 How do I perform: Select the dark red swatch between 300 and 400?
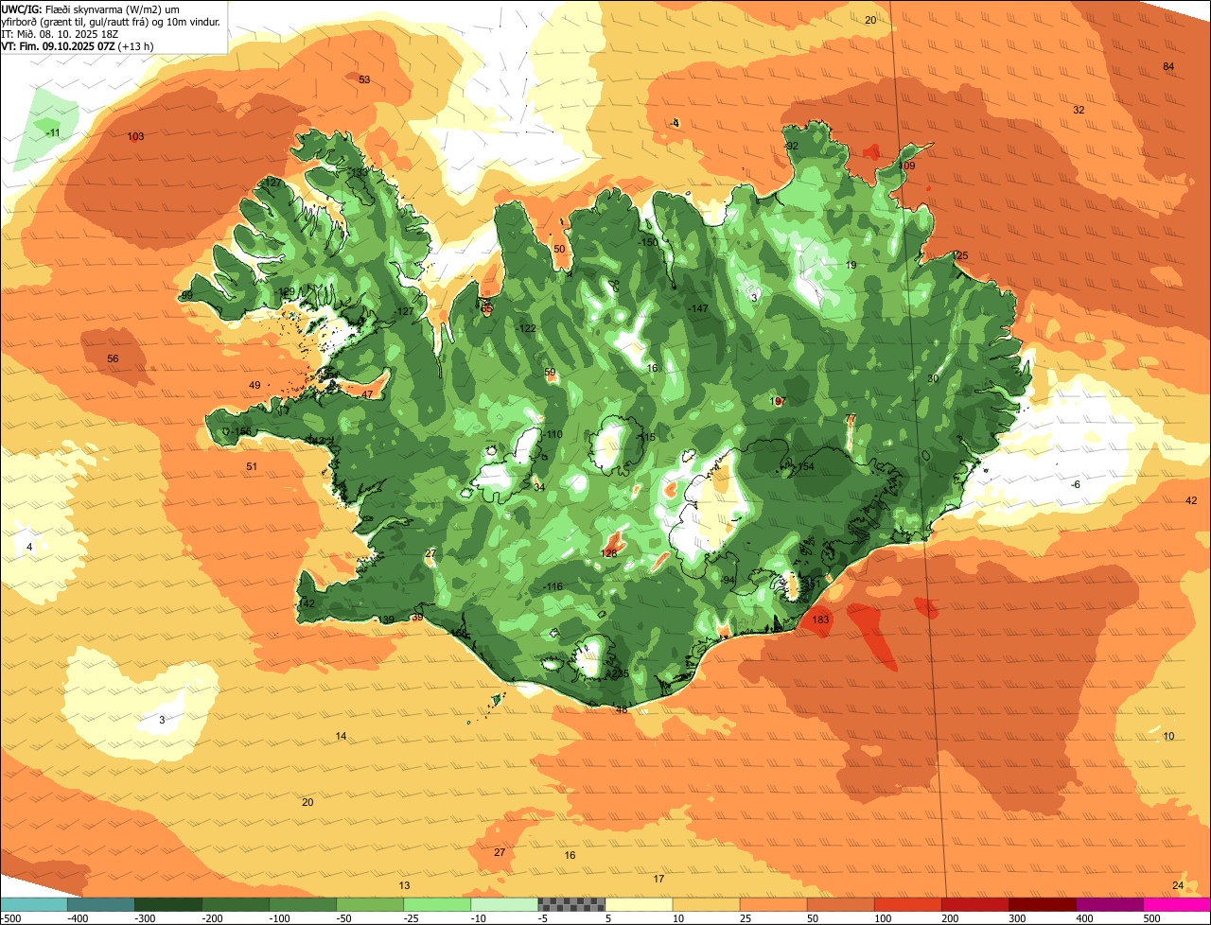pyautogui.click(x=1042, y=904)
